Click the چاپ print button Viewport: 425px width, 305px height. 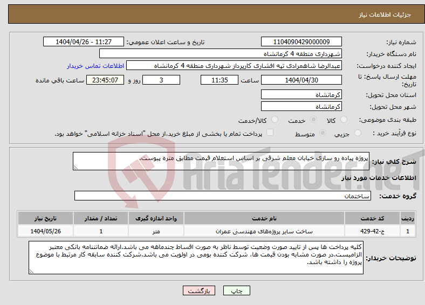coord(237,290)
